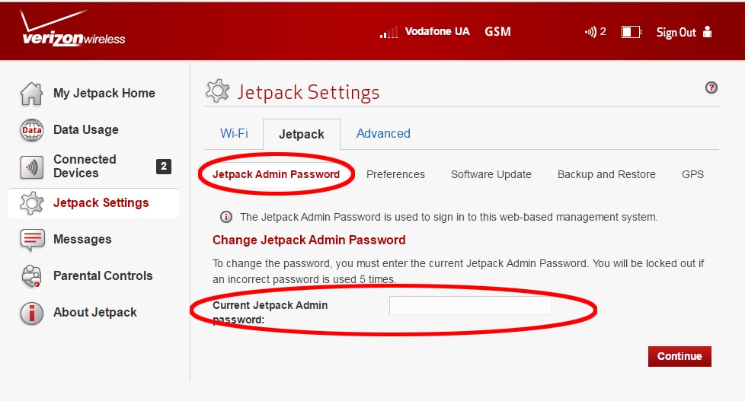Screen dimensions: 745x401
Task: Click the Verizon Wireless logo
Action: tap(72, 28)
